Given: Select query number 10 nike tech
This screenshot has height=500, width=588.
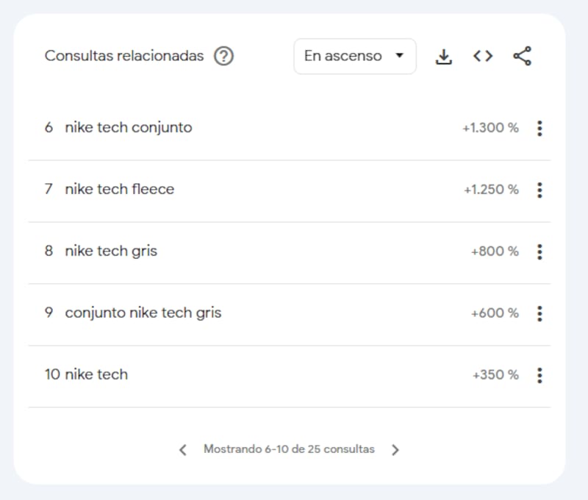Looking at the screenshot, I should 96,375.
